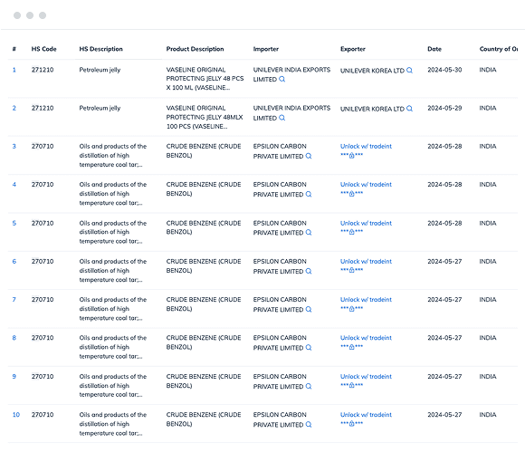Open Unlock w/ tradeint link in row 10
This screenshot has height=453, width=525.
(x=366, y=415)
